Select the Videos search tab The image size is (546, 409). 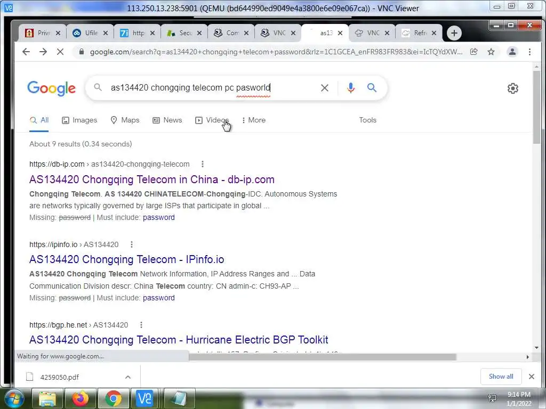click(x=212, y=120)
